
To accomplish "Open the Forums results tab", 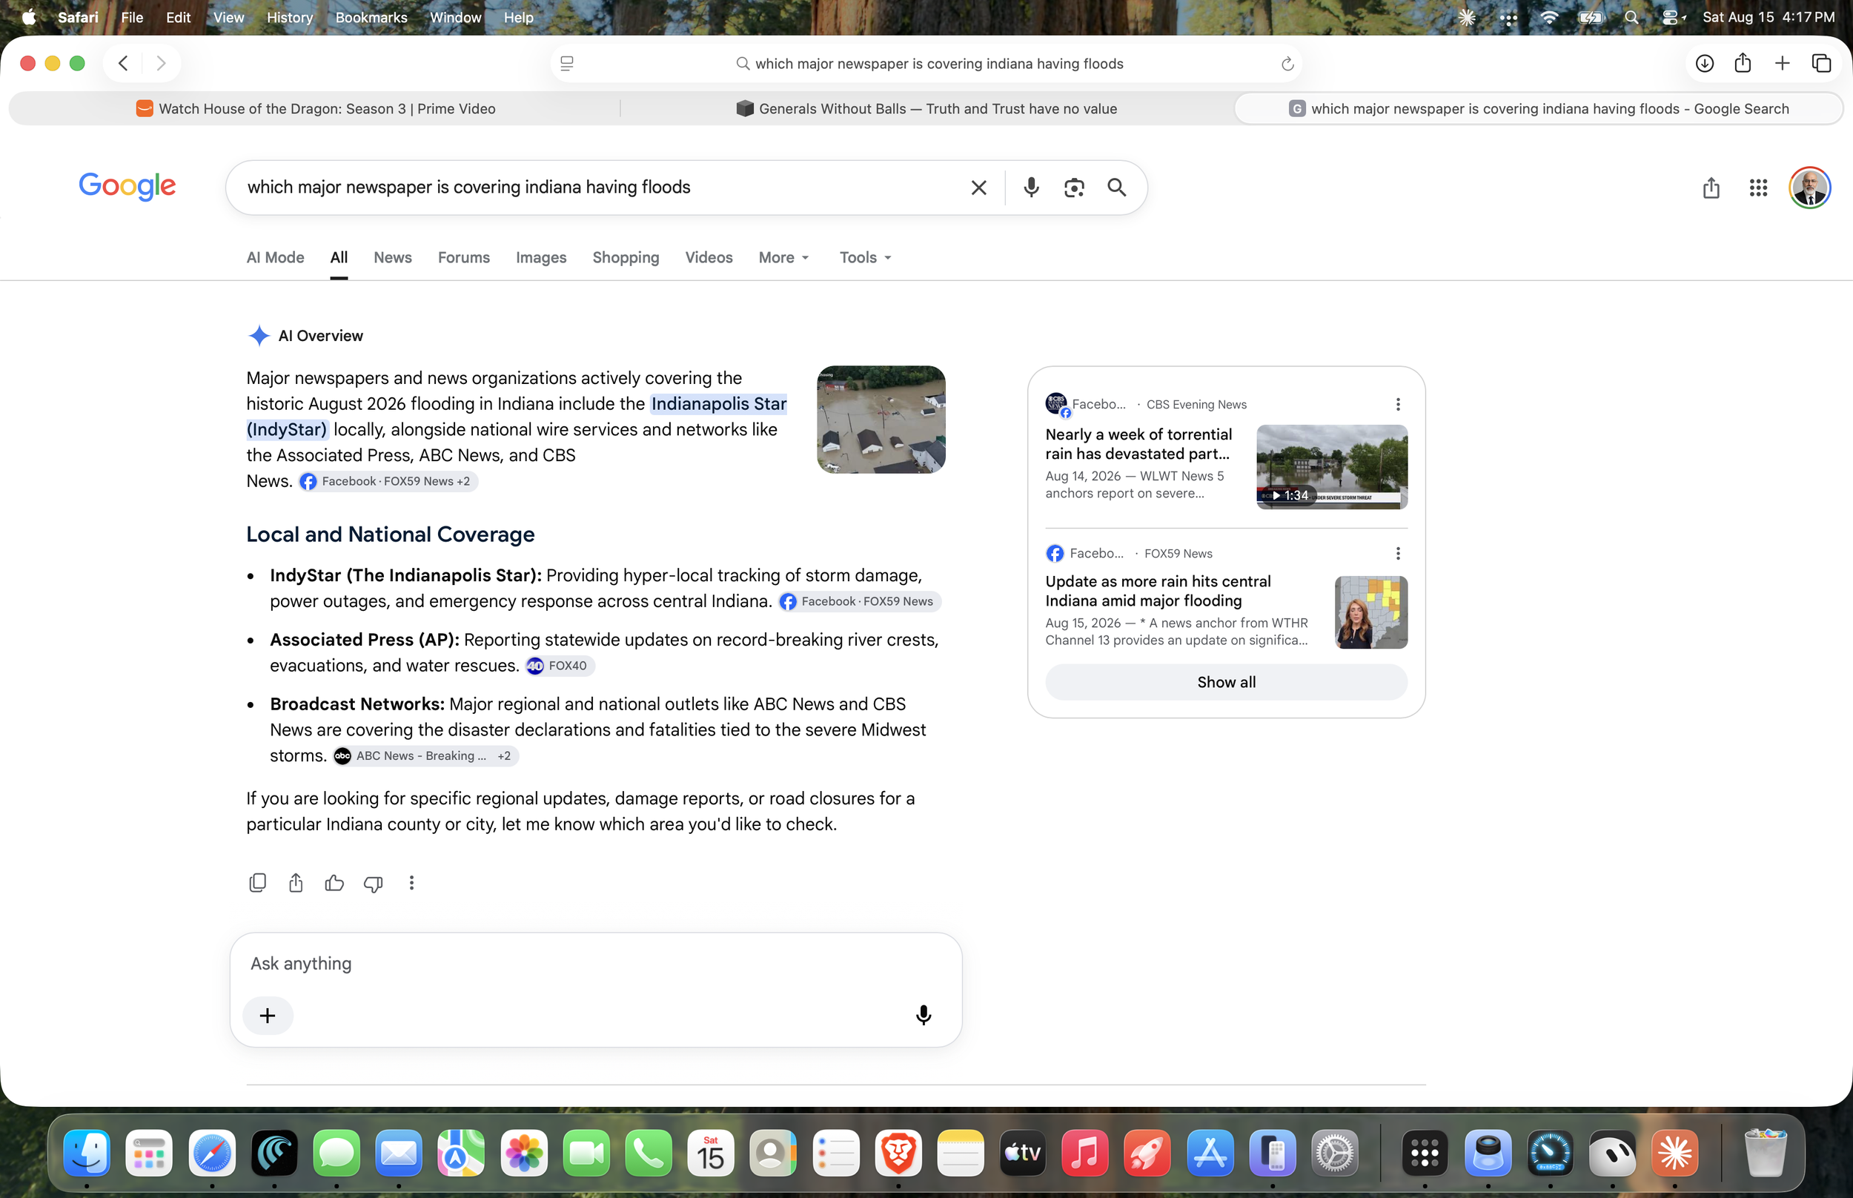I will click(463, 257).
